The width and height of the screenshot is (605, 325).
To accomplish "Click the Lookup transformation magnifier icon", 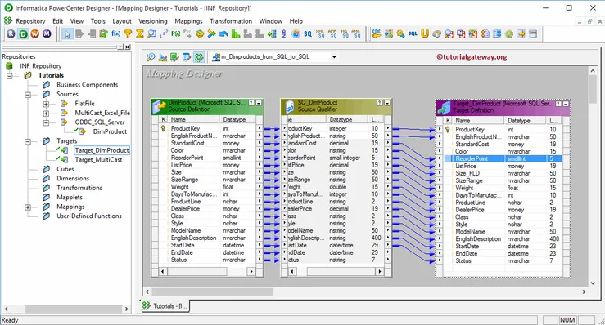I will point(152,33).
